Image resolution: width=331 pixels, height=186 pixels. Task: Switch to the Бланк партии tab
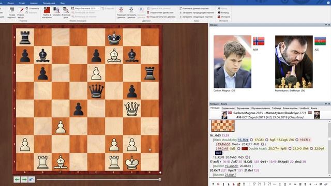click(290, 108)
